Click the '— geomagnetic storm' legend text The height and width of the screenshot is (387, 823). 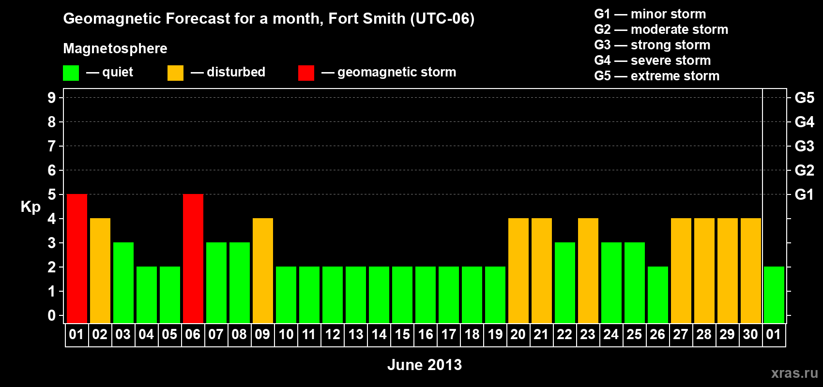pos(389,72)
